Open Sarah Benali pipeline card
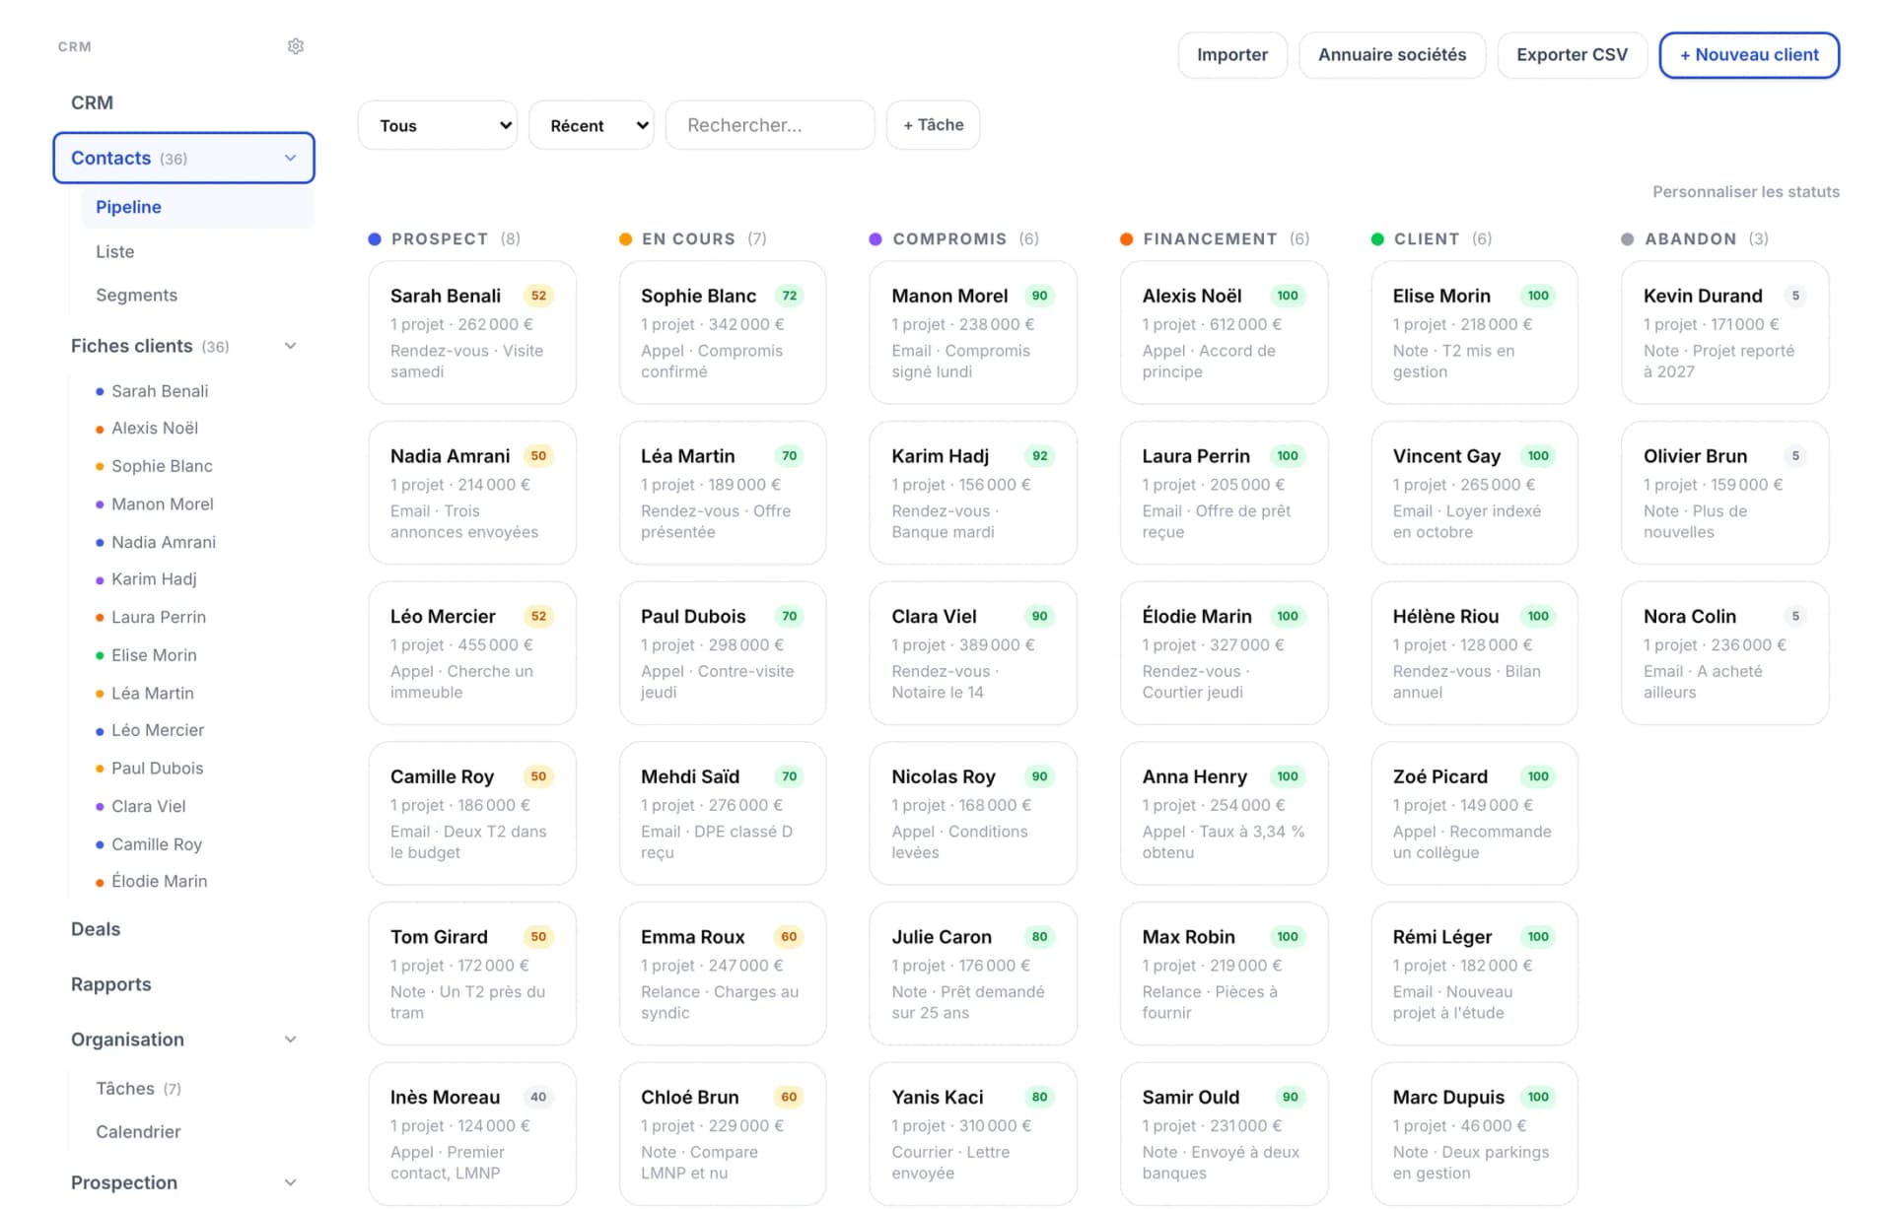Screen dimensions: 1893x1209 (x=472, y=332)
